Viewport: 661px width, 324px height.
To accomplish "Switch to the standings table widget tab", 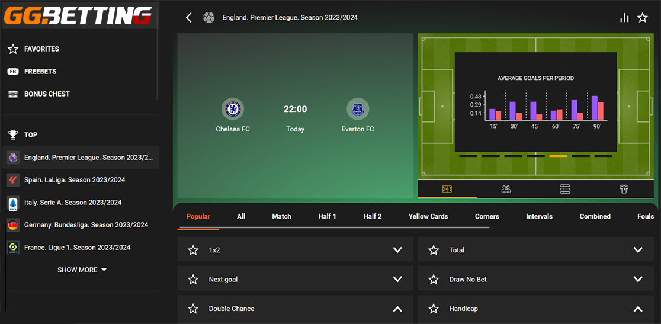I will [565, 189].
